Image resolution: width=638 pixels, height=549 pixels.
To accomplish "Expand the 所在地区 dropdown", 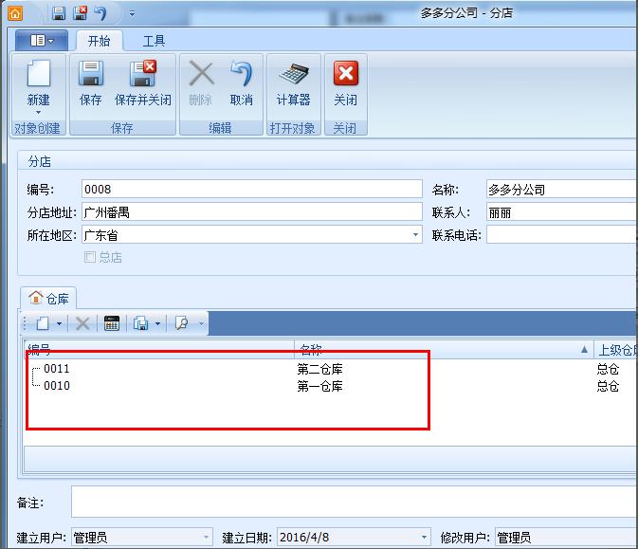I will [x=415, y=235].
